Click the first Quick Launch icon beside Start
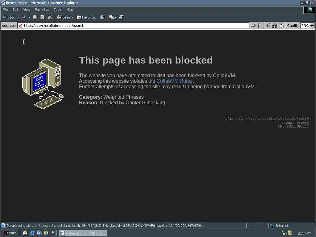This screenshot has width=316, height=237. coord(25,233)
